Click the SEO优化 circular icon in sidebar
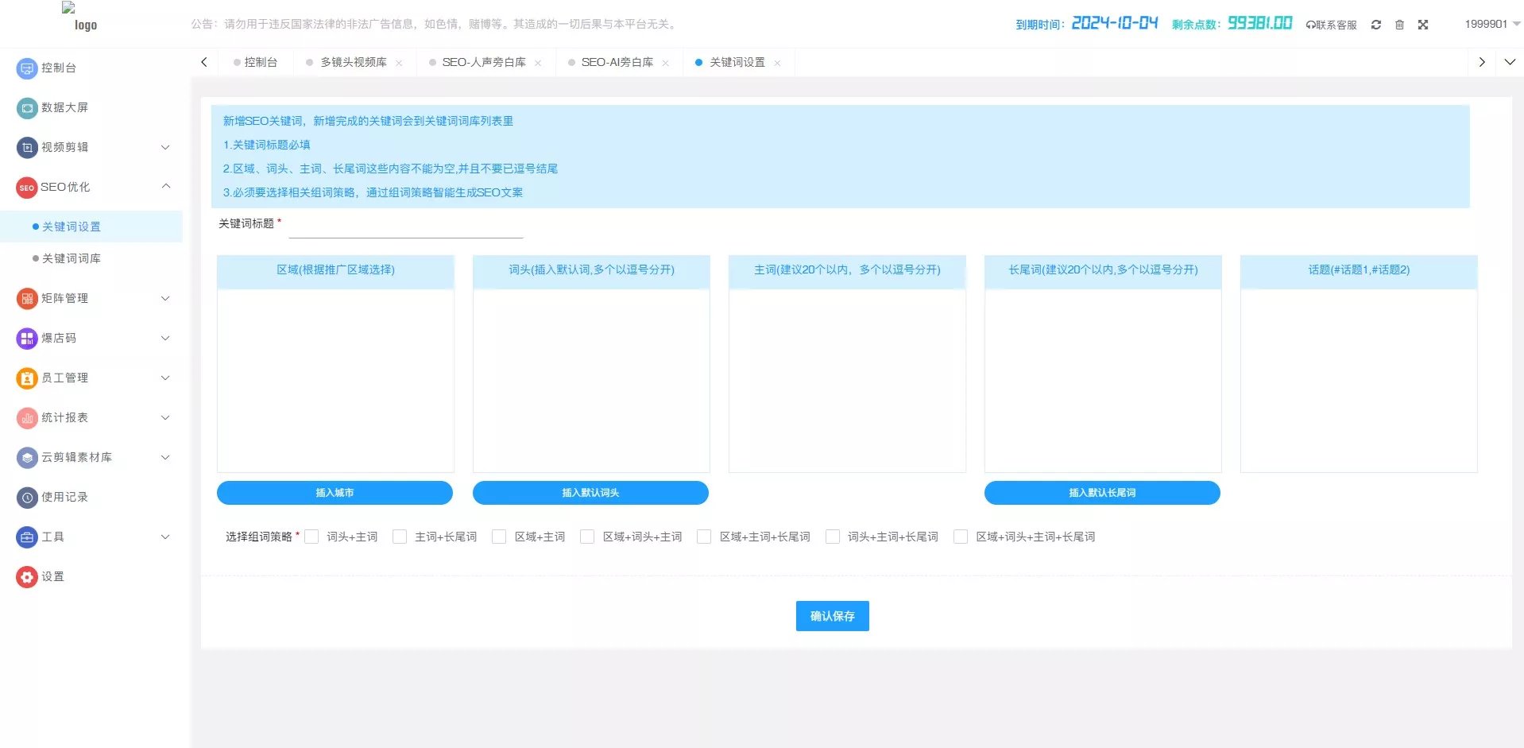1524x748 pixels. [x=26, y=187]
